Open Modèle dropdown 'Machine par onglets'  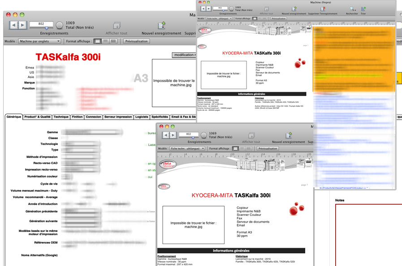click(x=39, y=41)
